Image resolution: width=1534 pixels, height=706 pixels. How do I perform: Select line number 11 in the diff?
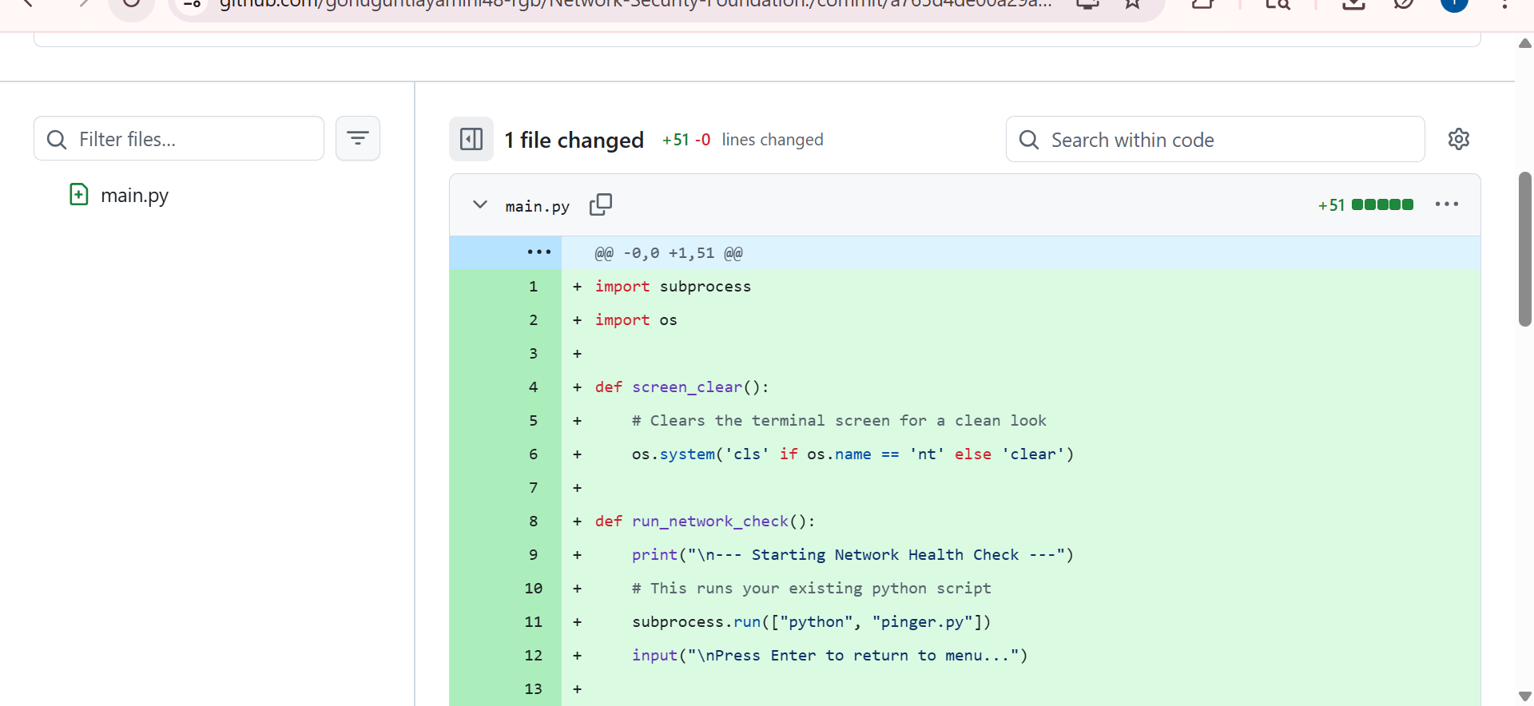[x=533, y=622]
